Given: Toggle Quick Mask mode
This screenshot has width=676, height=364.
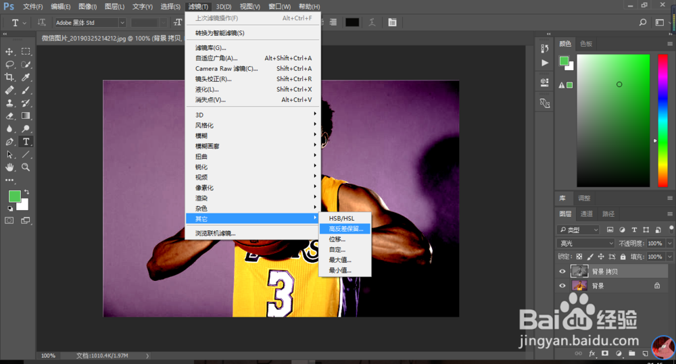Looking at the screenshot, I should [x=9, y=221].
